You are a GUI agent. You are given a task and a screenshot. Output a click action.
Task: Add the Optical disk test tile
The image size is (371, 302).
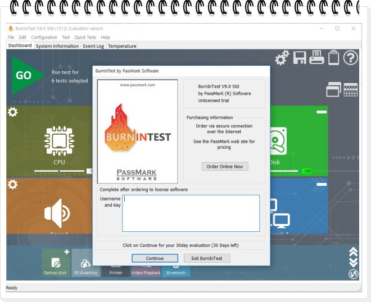(55, 263)
